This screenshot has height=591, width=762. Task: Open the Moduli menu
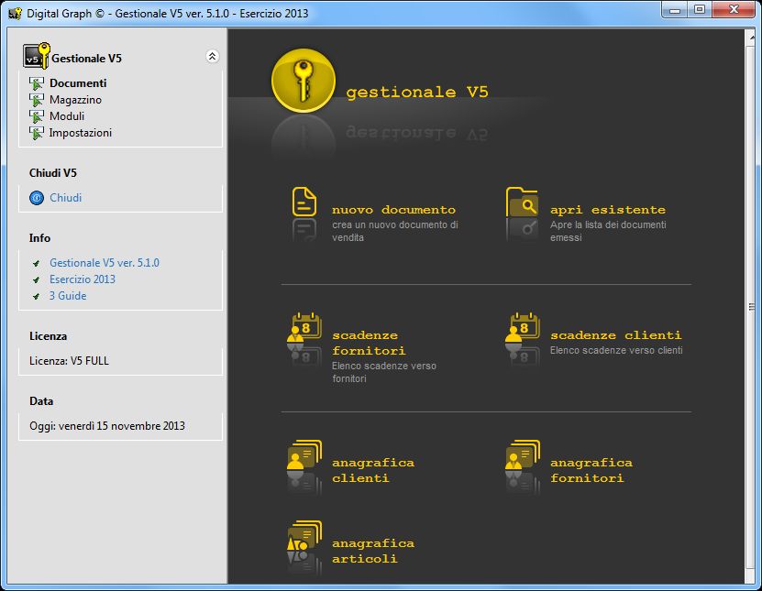pyautogui.click(x=67, y=116)
